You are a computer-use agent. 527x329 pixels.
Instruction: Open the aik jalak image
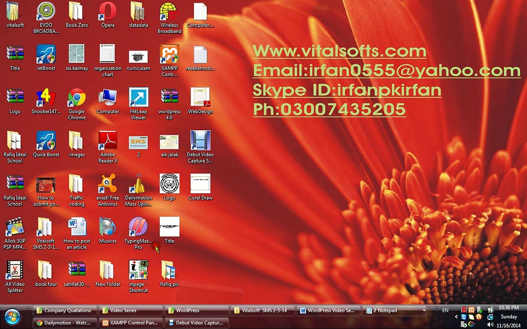point(169,146)
